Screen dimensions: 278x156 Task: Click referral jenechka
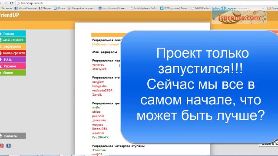(99, 120)
